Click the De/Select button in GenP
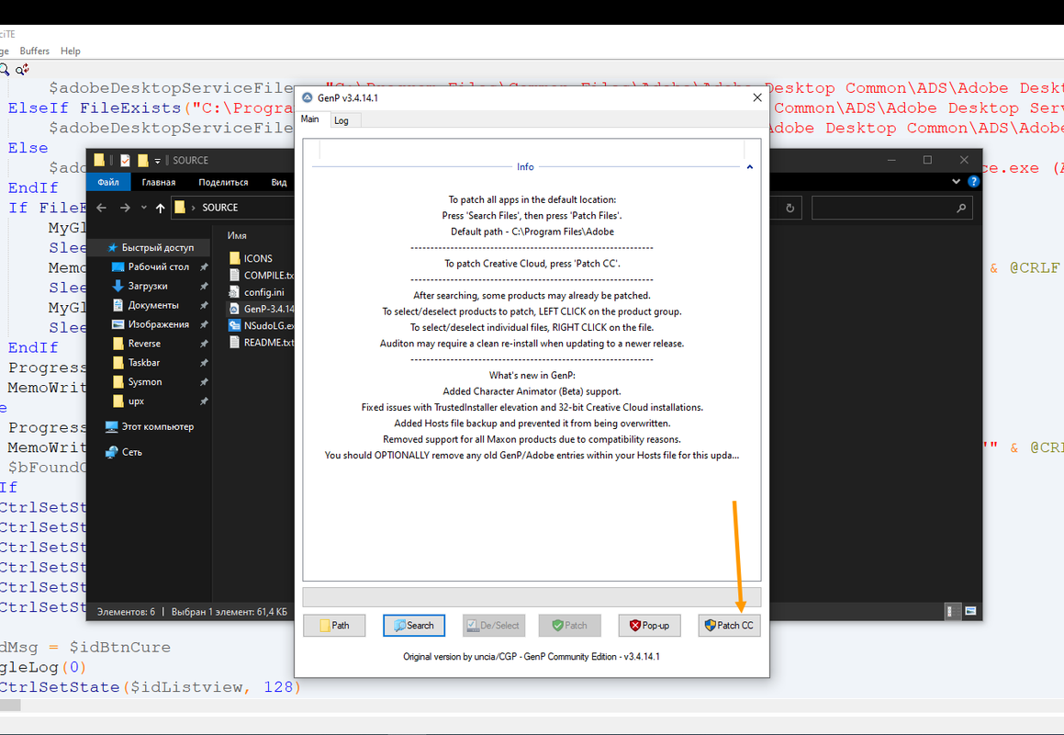 point(493,626)
